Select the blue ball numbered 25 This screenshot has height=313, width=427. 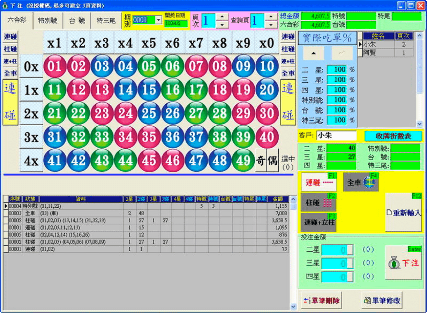point(149,113)
